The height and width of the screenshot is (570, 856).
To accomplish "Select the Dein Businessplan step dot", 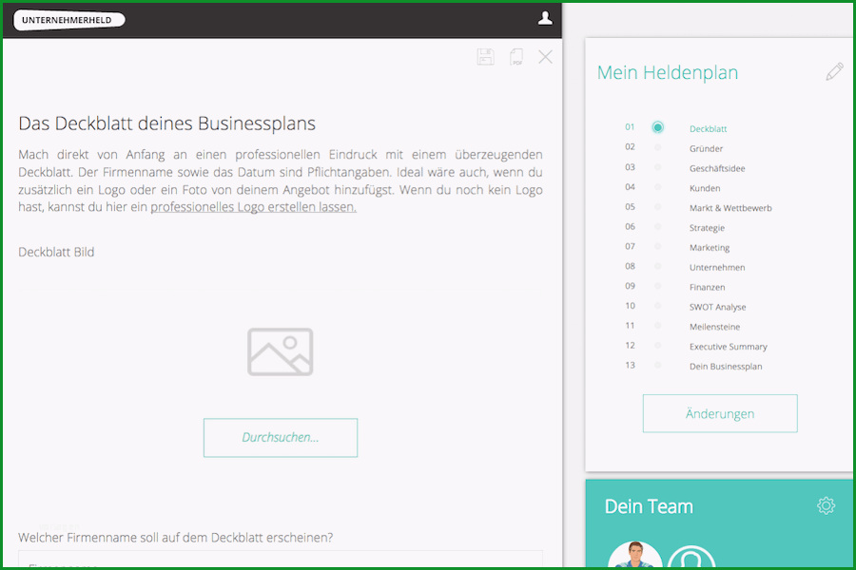I will 658,365.
